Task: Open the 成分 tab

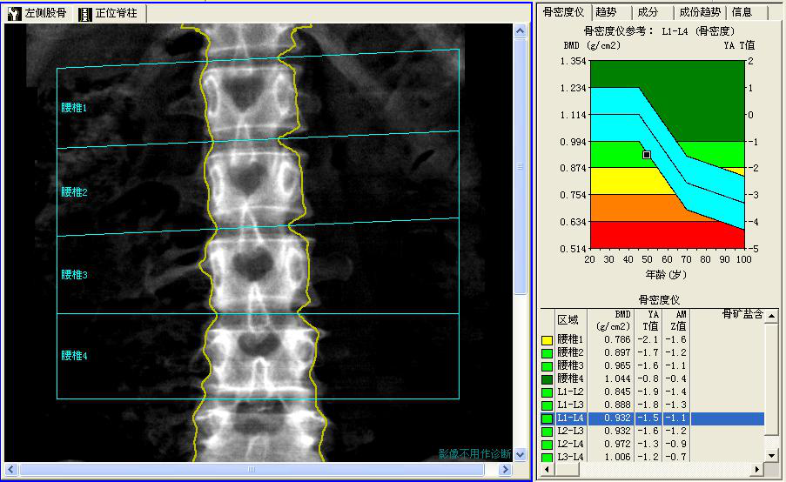Action: 647,12
